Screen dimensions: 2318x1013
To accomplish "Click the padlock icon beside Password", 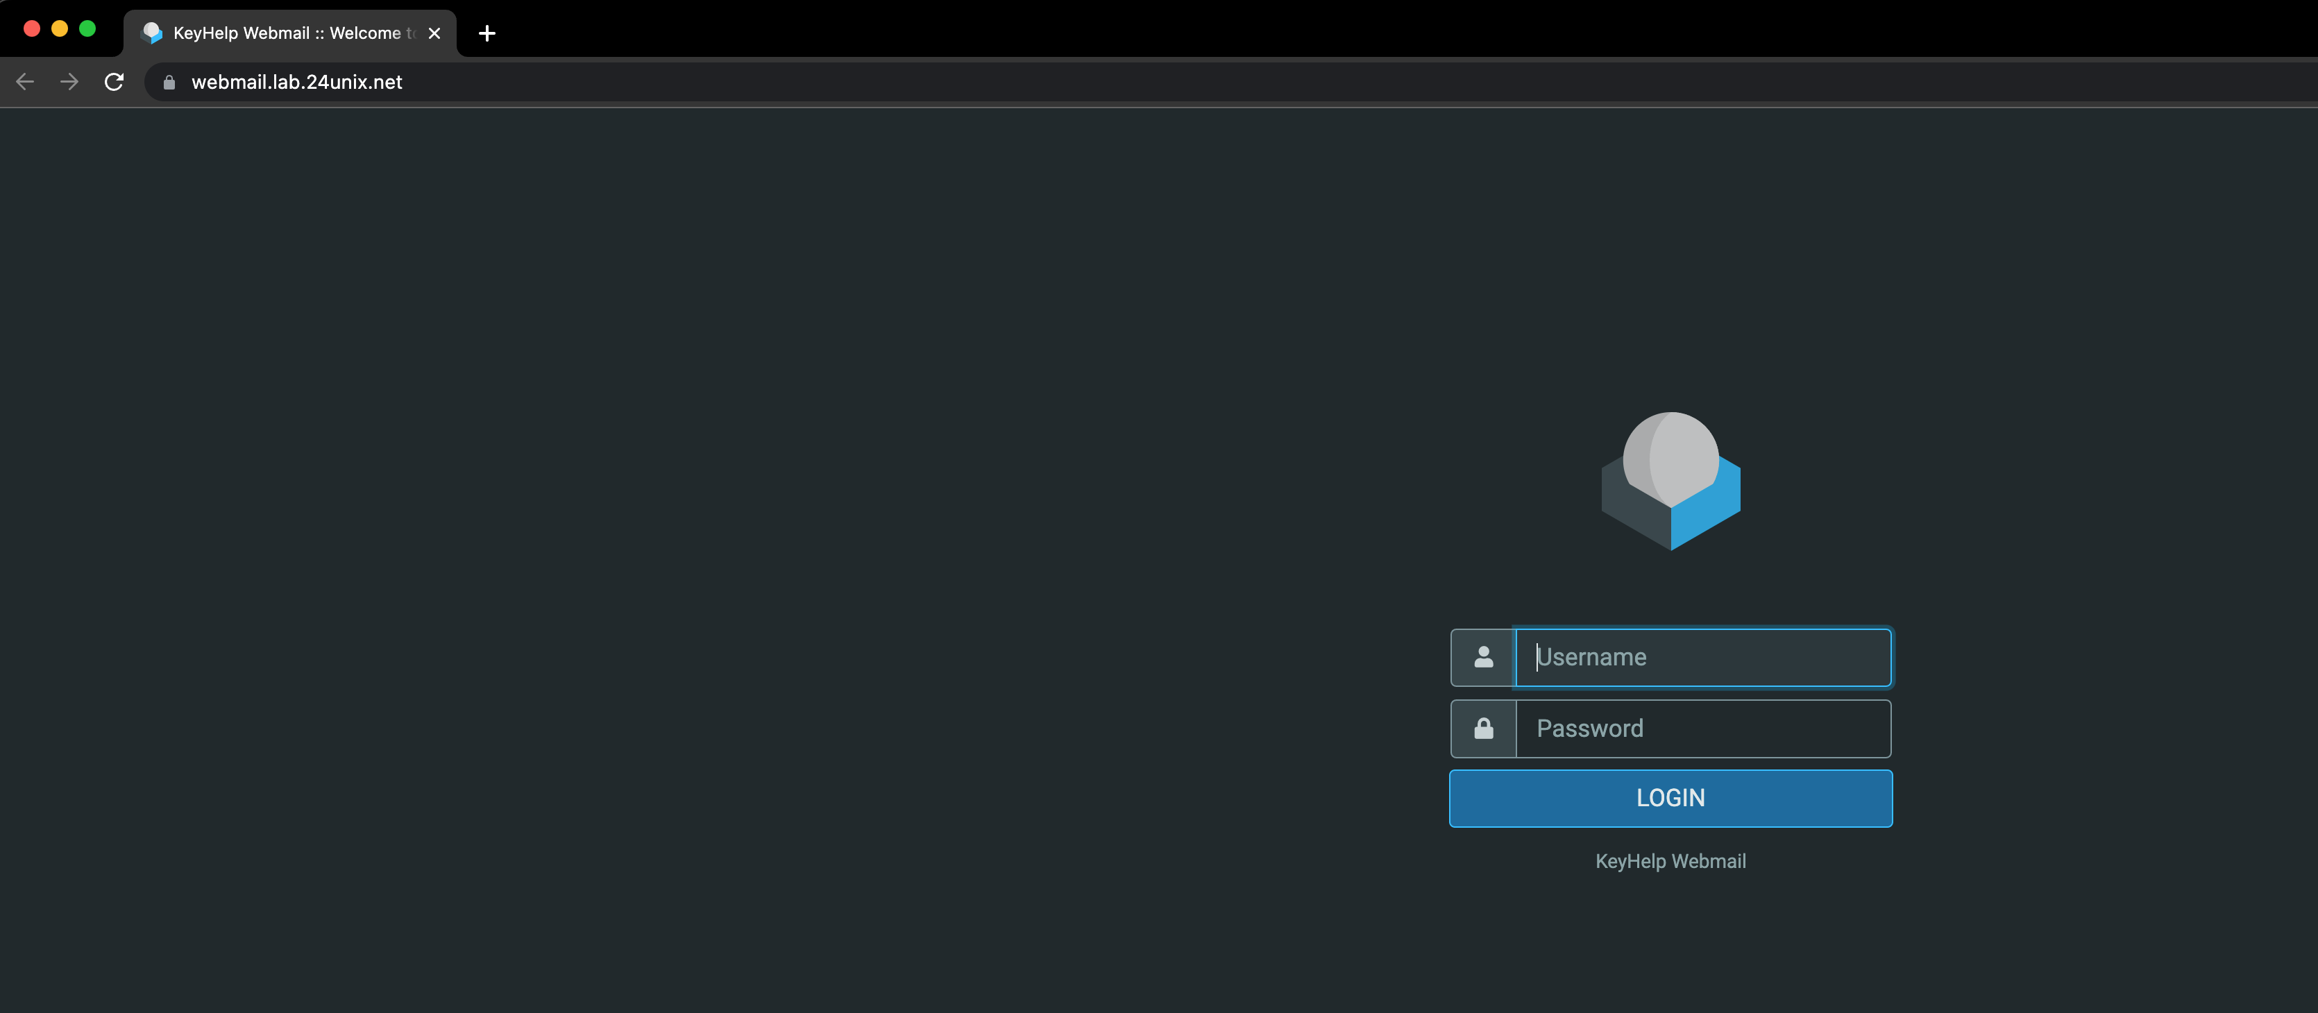I will 1483,729.
